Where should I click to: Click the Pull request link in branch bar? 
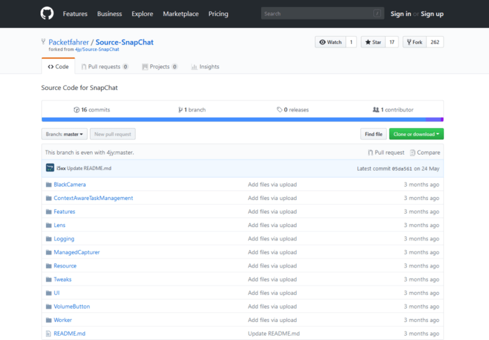coord(386,153)
